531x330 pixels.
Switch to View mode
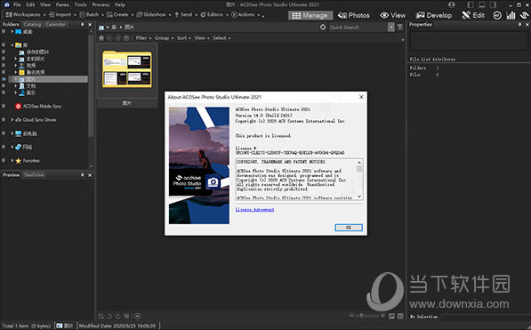393,15
